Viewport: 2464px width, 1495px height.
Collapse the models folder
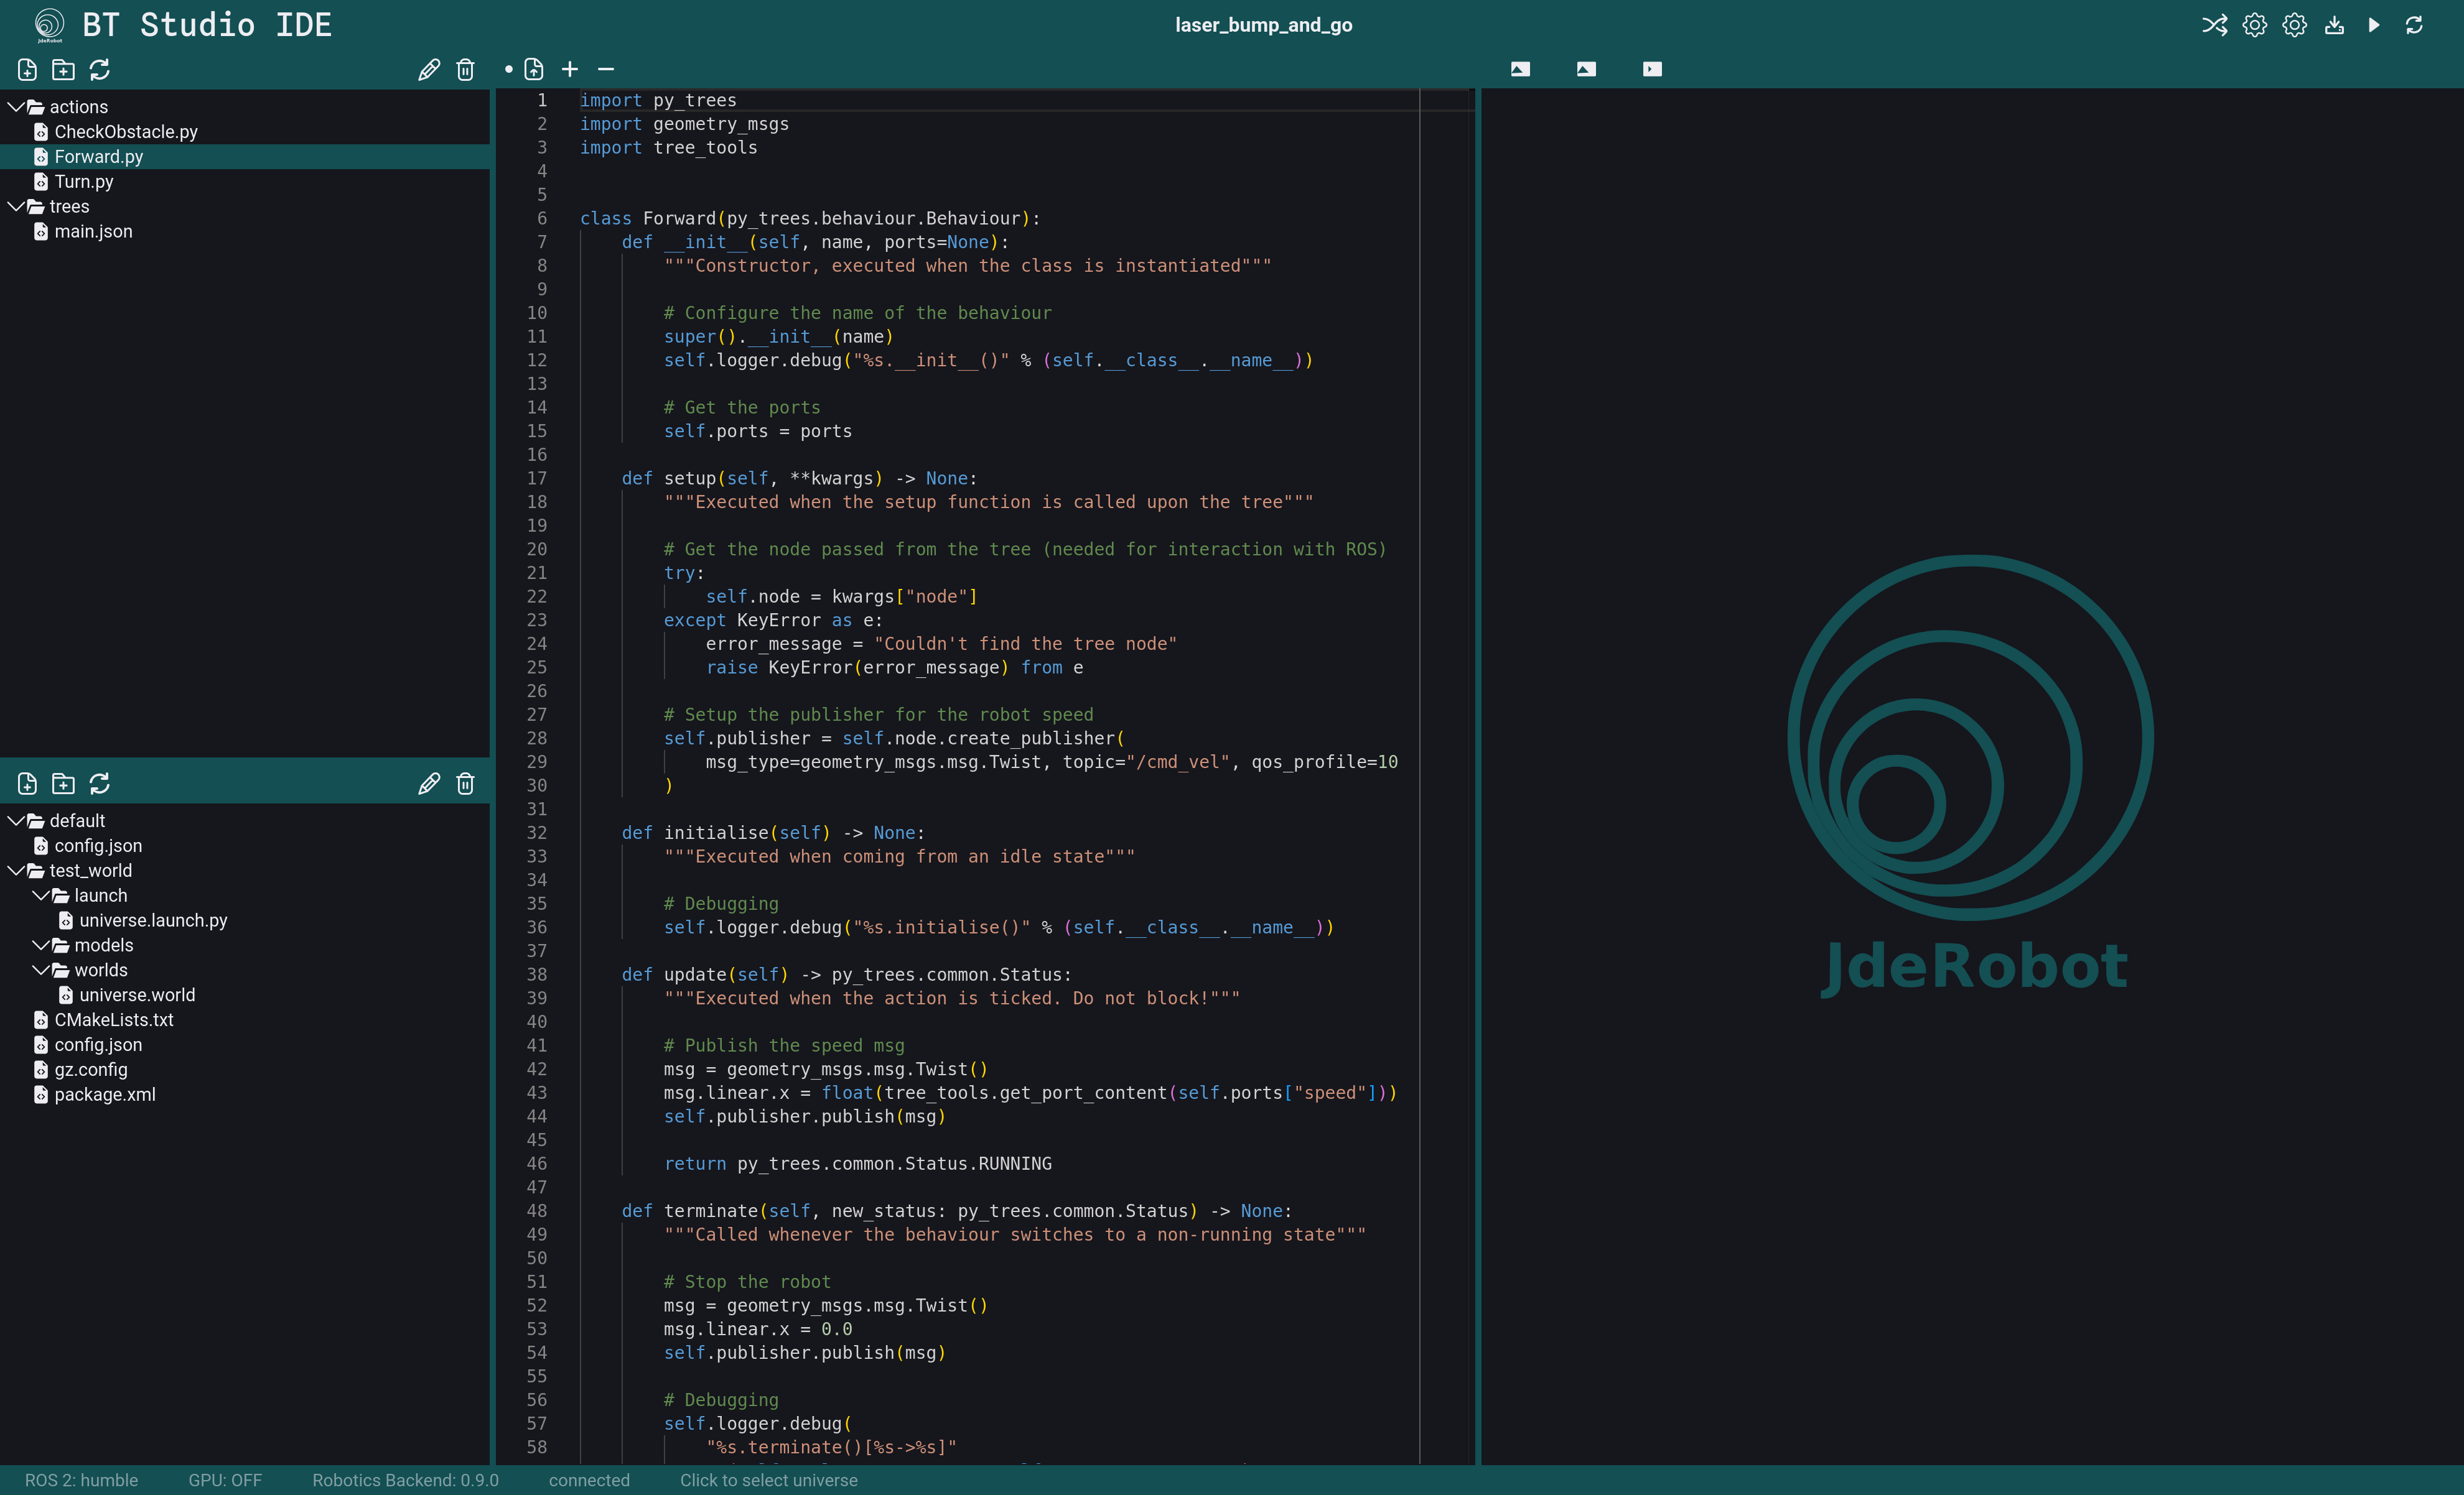coord(41,945)
